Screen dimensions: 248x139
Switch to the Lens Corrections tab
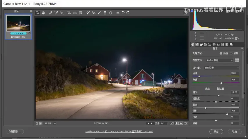[x=214, y=44]
